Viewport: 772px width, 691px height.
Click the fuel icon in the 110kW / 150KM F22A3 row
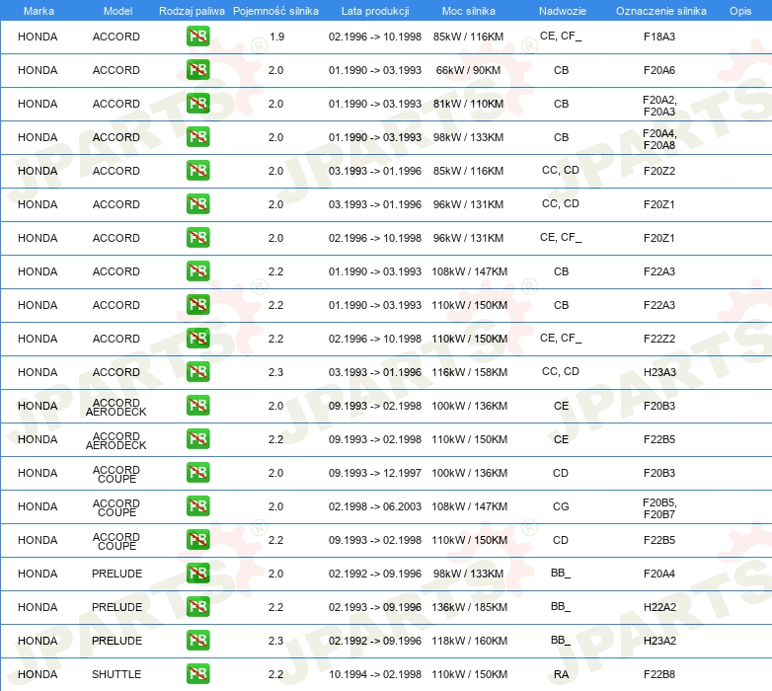click(197, 305)
